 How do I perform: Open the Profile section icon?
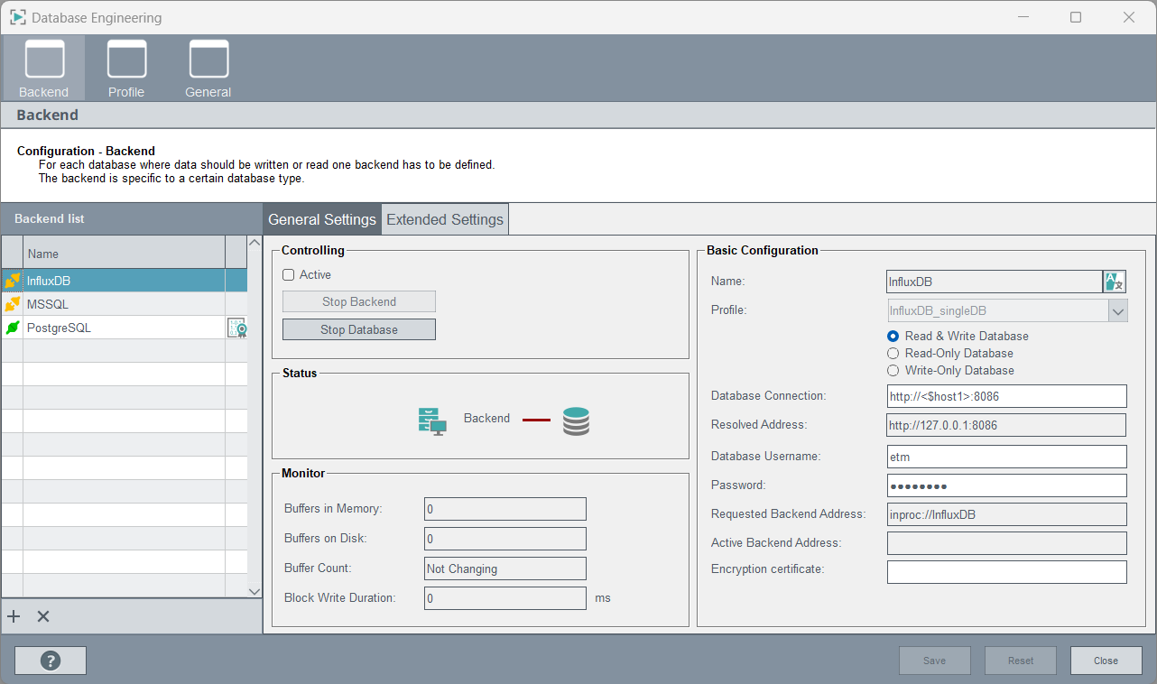(x=126, y=60)
